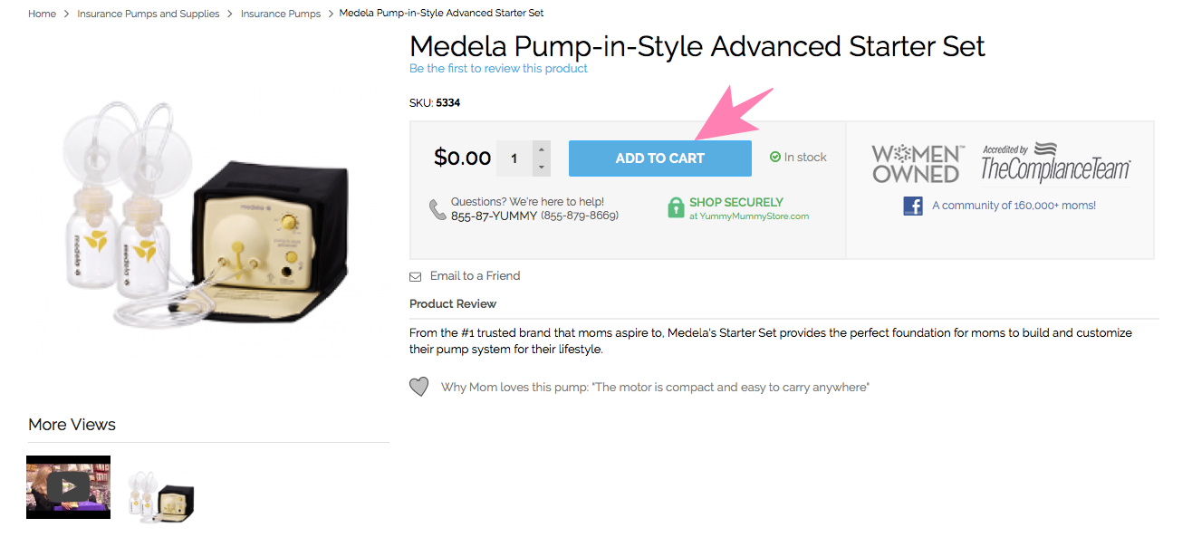
Task: Click the green In stock checkmark icon
Action: click(775, 158)
